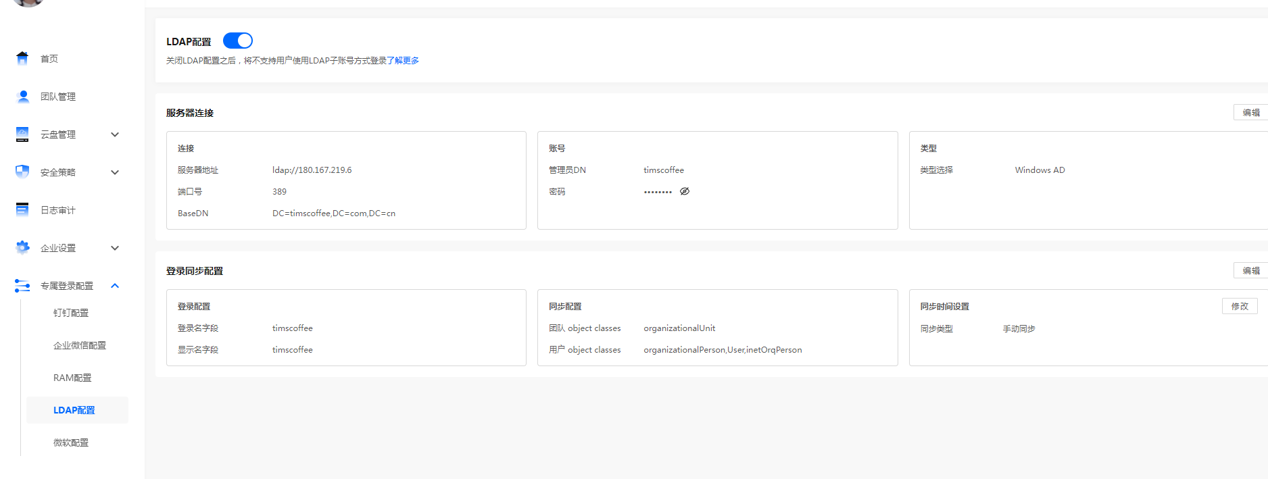Screen dimensions: 1268x479
Task: Click server address ldap://180.167.219.6
Action: coord(312,170)
